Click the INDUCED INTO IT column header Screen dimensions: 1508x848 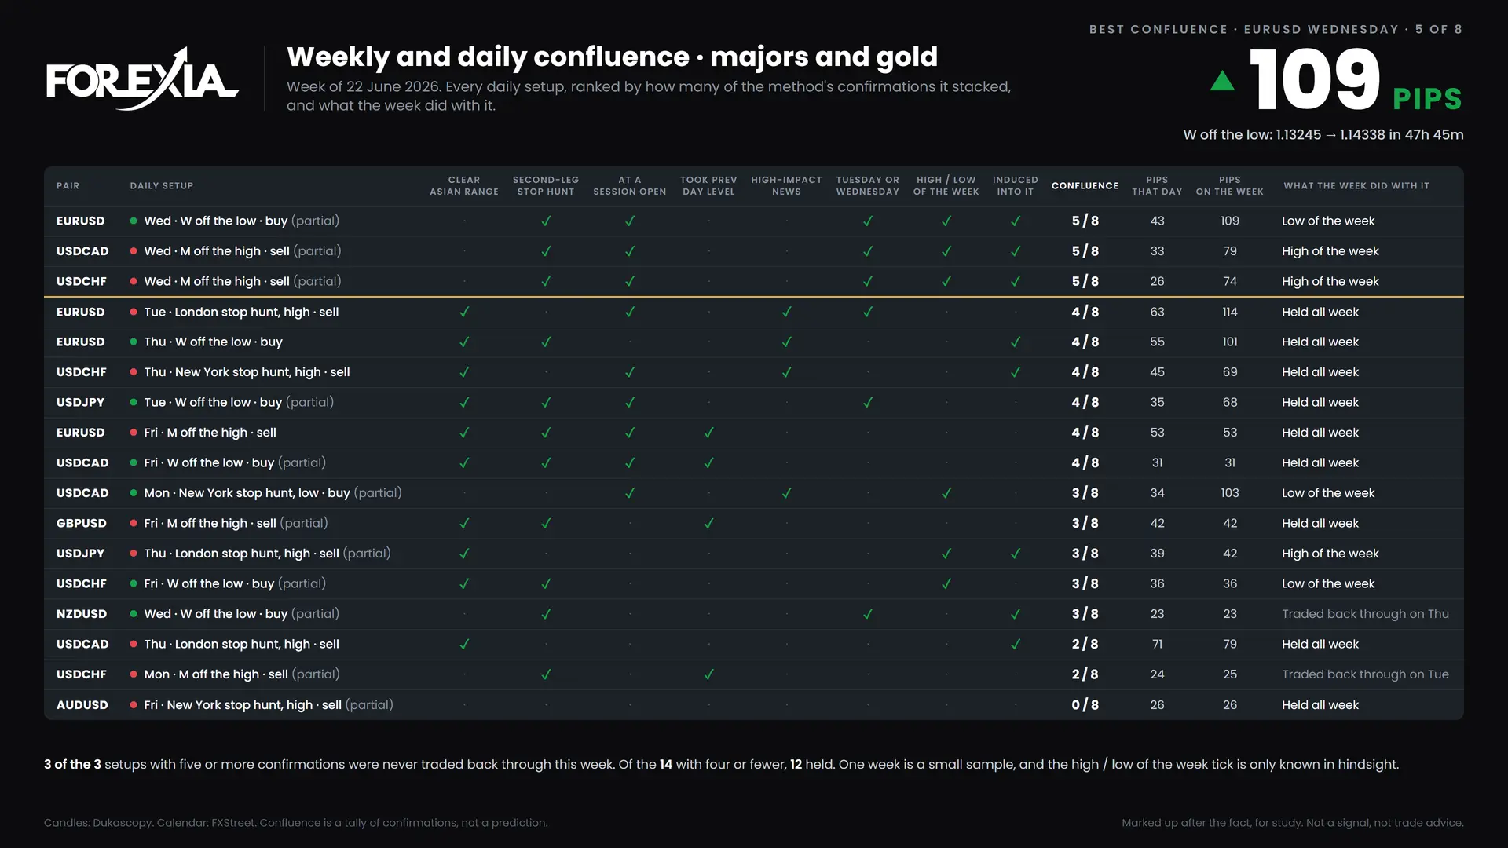tap(1016, 186)
